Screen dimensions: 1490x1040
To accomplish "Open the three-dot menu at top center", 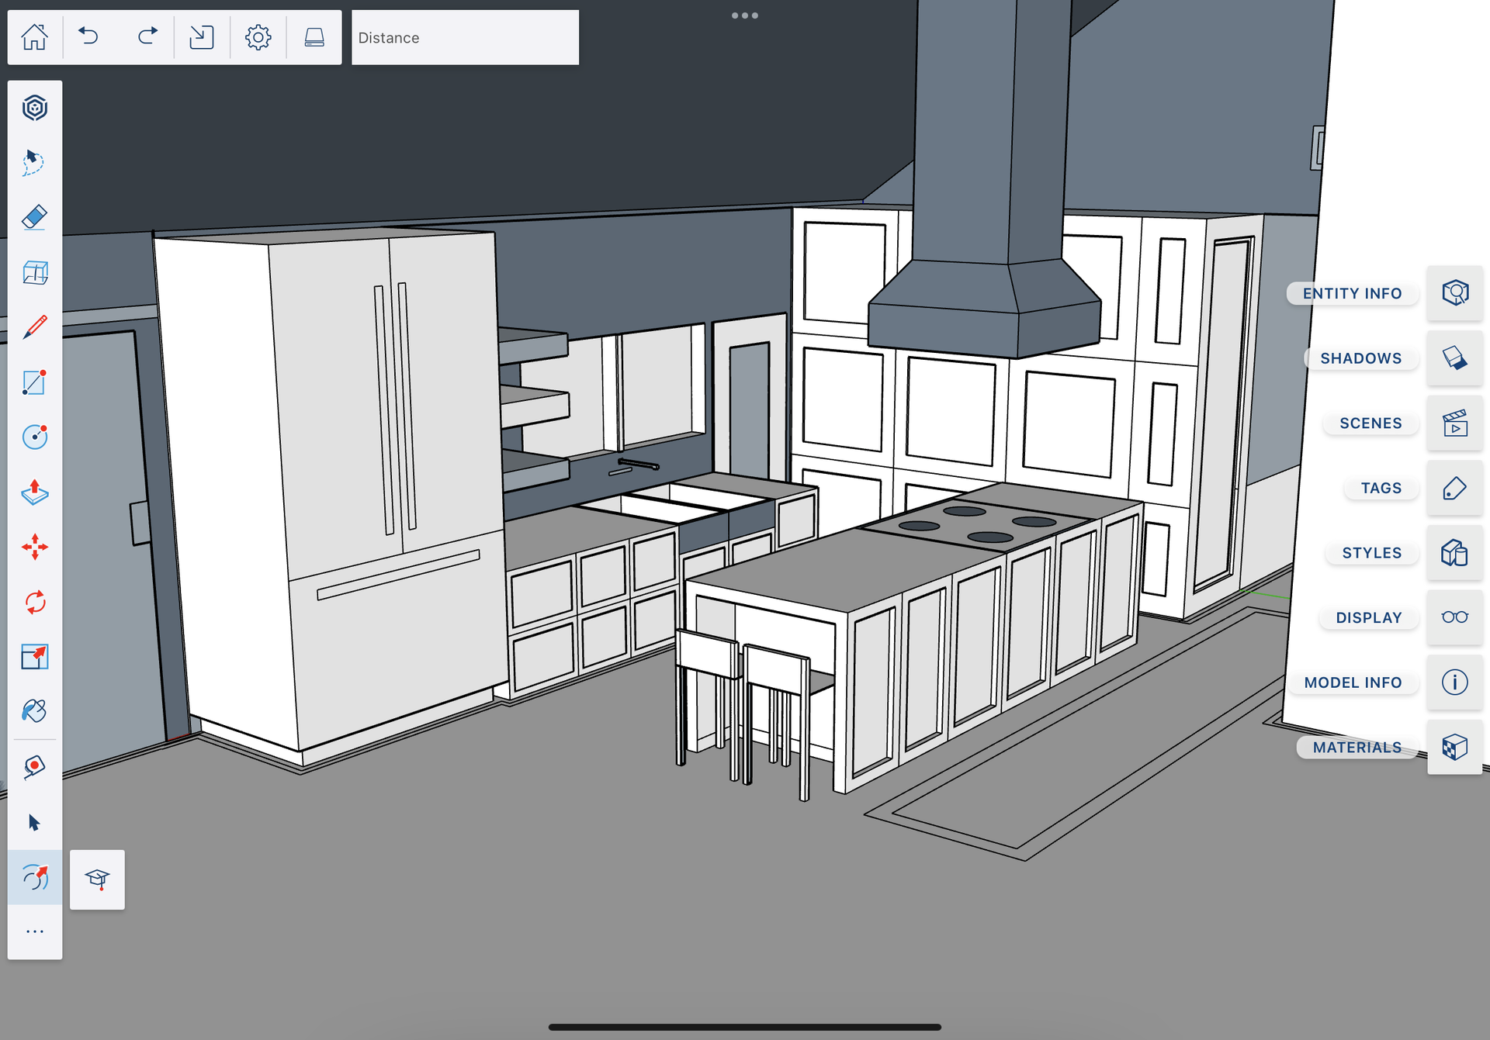I will click(744, 16).
